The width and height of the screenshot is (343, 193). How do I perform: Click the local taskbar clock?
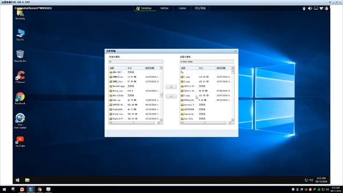tap(336, 189)
